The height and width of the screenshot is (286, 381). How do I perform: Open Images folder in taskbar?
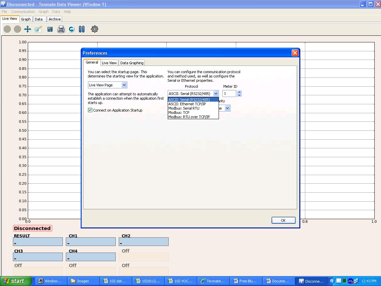[83, 281]
